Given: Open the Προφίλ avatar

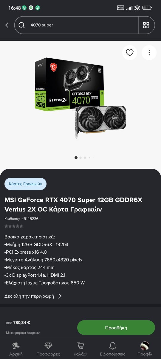Looking at the screenshot, I should tap(145, 349).
